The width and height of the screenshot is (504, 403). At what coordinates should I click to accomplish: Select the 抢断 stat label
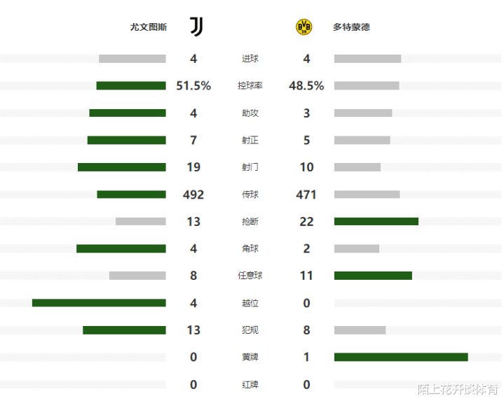tap(250, 222)
